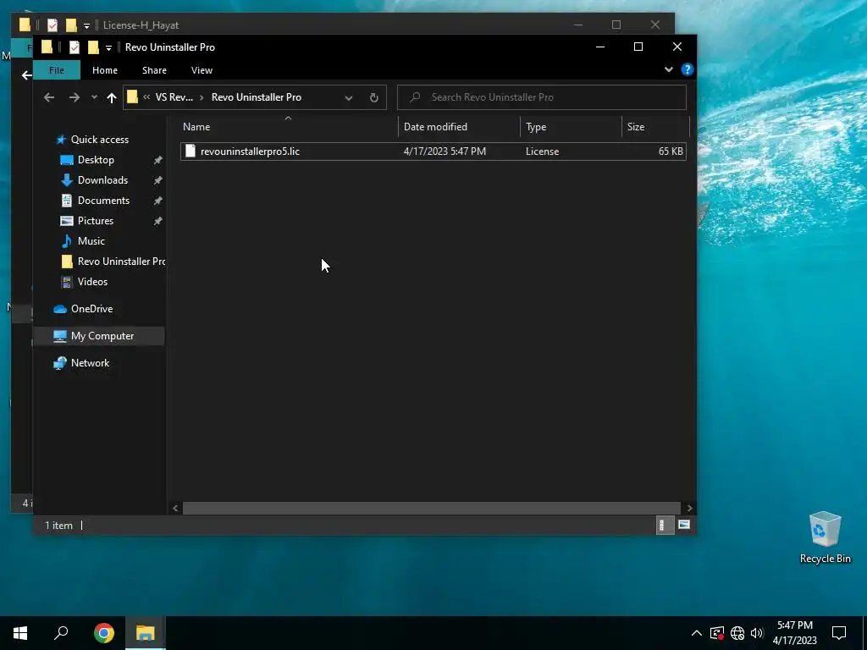
Task: Open Network in the navigation pane
Action: (x=90, y=363)
